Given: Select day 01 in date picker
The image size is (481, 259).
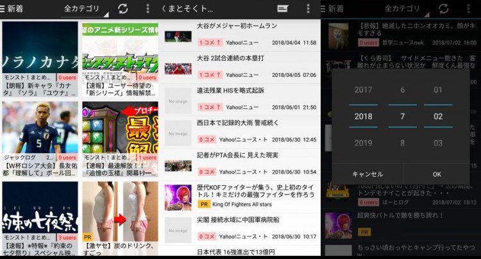Looking at the screenshot, I should (438, 90).
